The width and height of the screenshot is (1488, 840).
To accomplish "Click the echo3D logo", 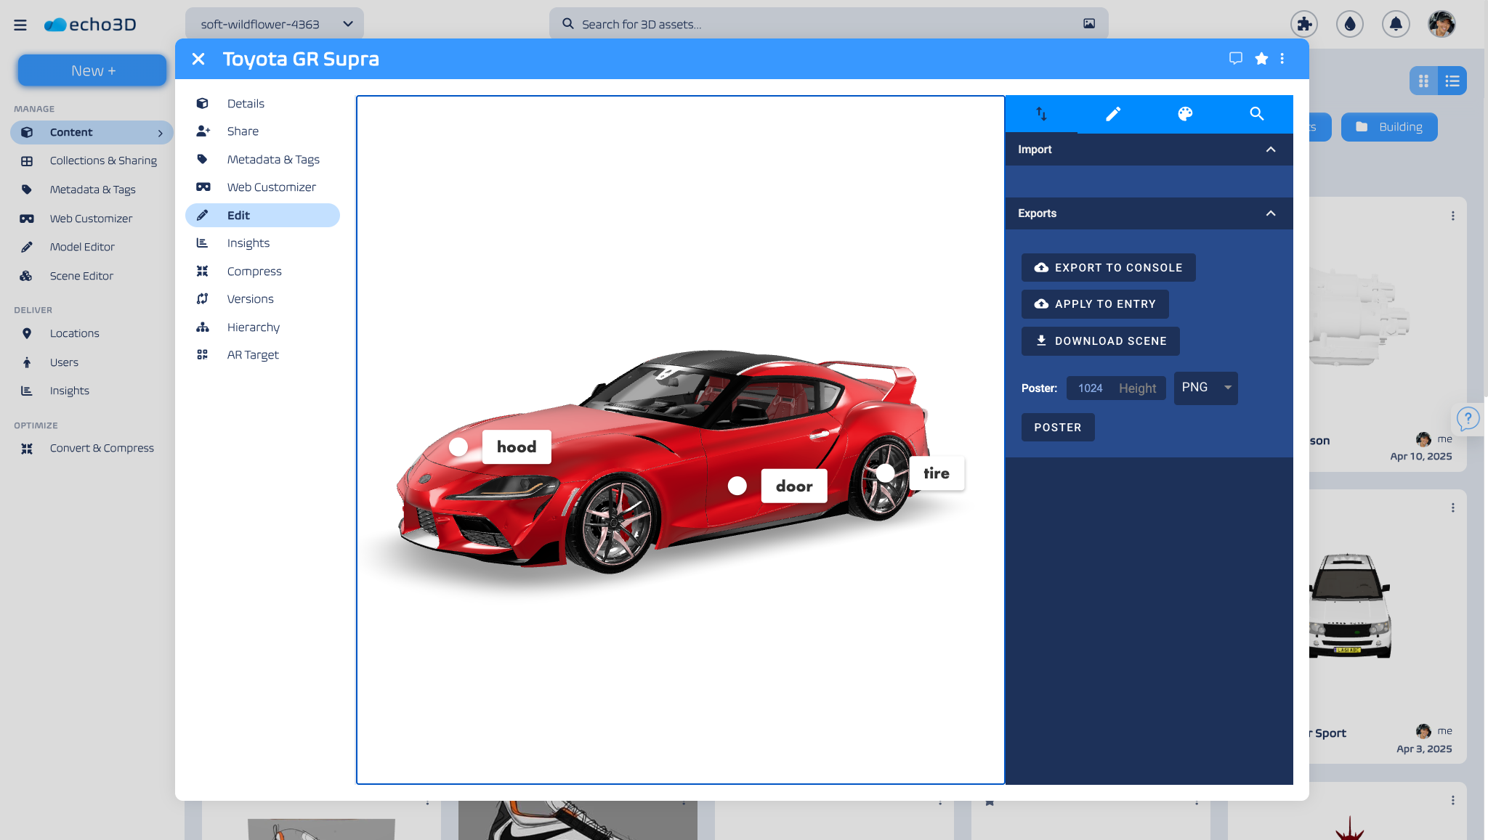I will click(90, 25).
